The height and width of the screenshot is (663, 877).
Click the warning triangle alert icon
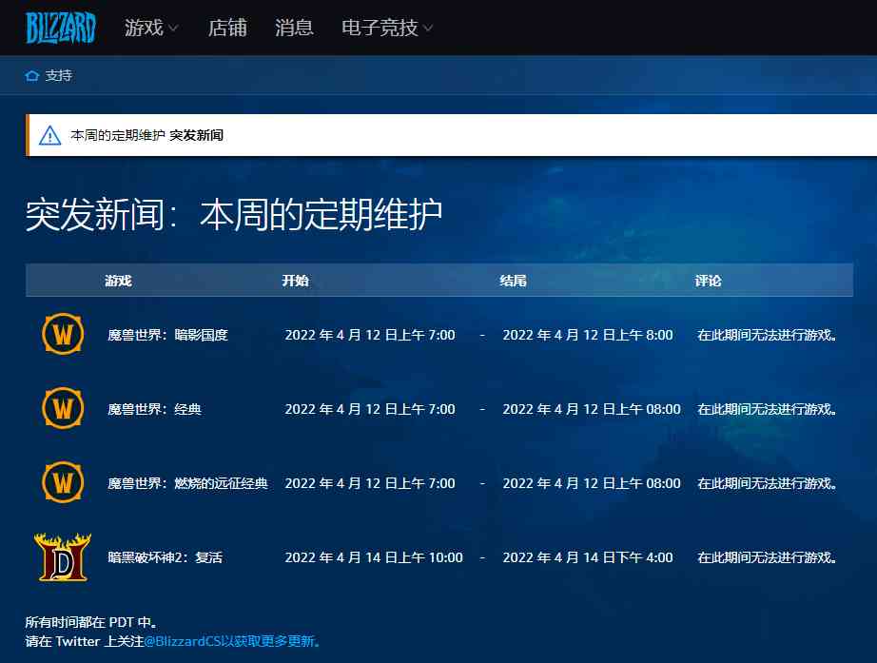click(x=49, y=135)
